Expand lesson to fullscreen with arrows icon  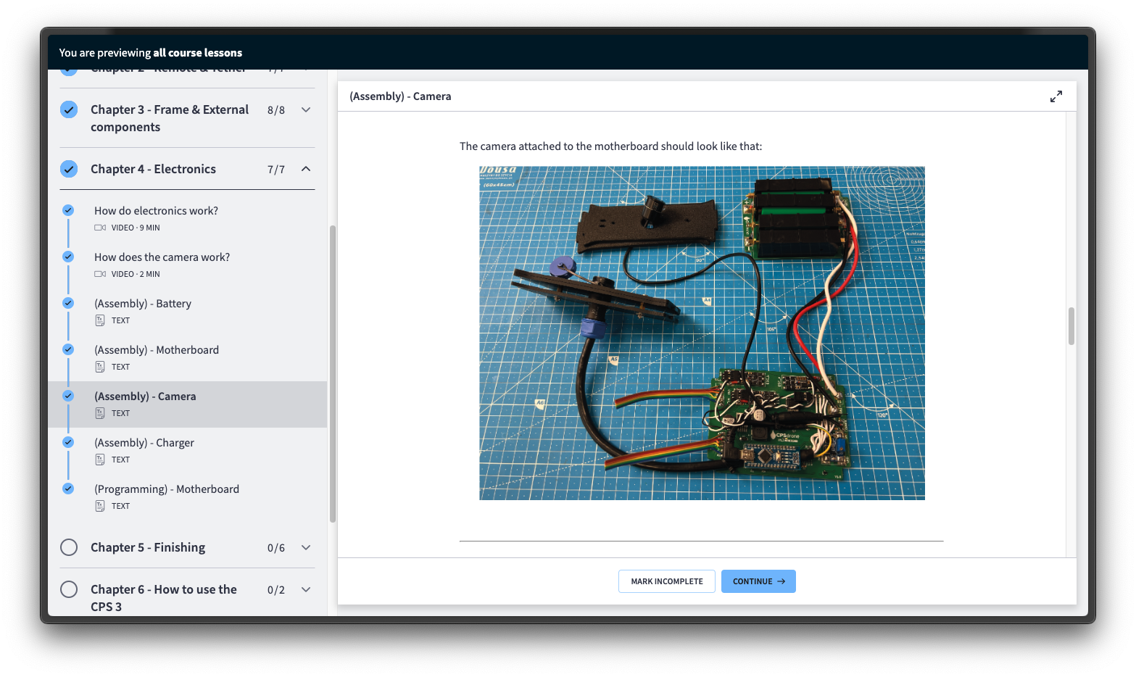pos(1056,96)
